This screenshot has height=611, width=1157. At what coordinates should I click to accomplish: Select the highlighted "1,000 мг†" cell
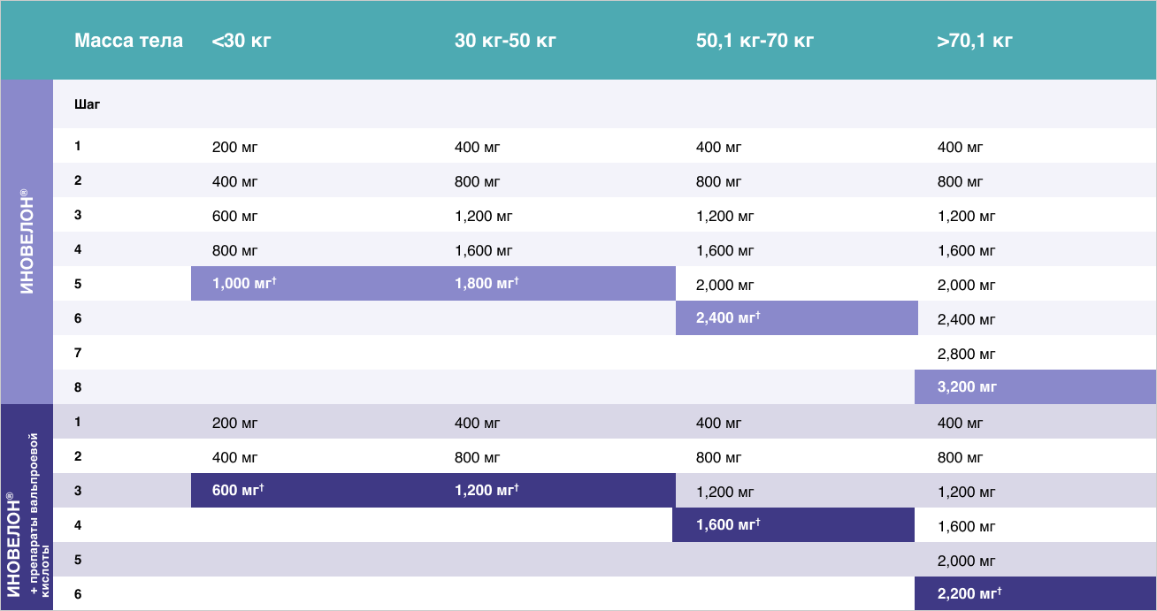click(x=245, y=284)
